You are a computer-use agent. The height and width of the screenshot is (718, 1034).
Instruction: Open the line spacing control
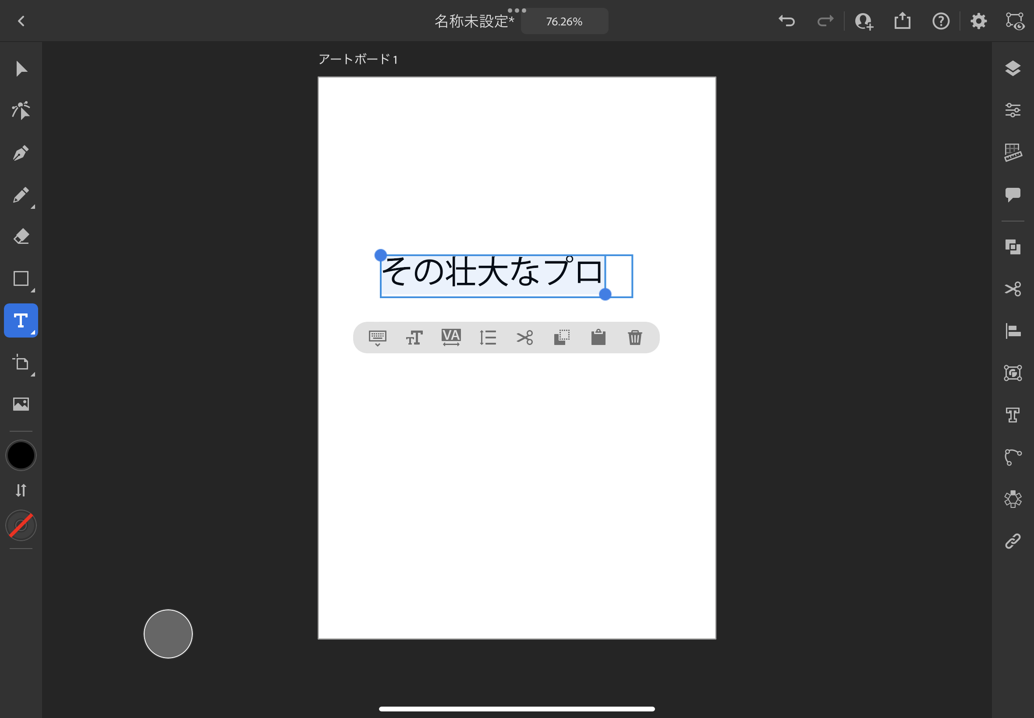(x=488, y=337)
